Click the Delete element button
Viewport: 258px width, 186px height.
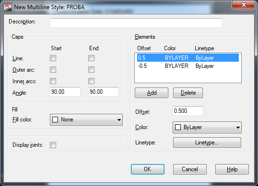coord(188,93)
